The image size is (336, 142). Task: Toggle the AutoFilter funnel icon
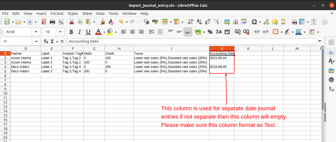(216, 22)
